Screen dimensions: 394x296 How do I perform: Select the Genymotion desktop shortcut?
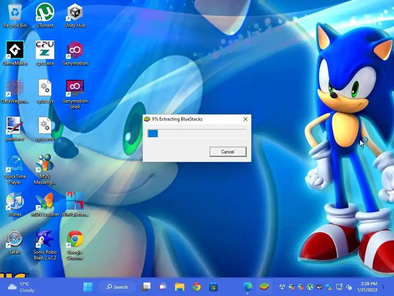click(x=75, y=53)
